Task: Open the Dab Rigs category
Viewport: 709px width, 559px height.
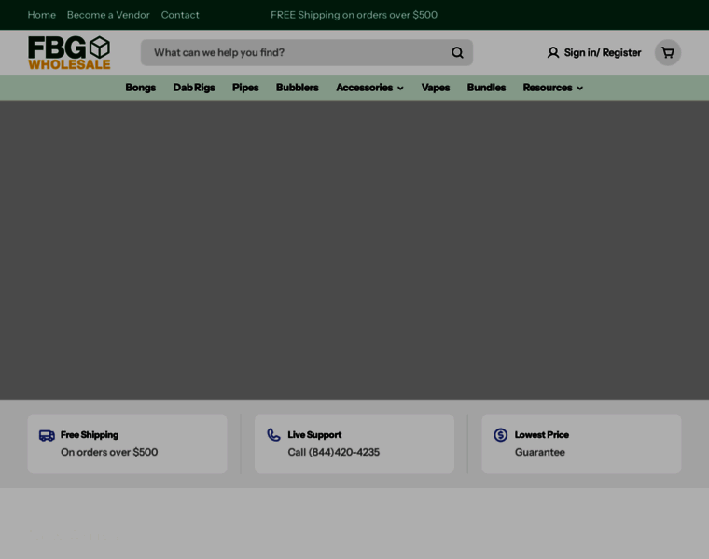Action: (x=194, y=88)
